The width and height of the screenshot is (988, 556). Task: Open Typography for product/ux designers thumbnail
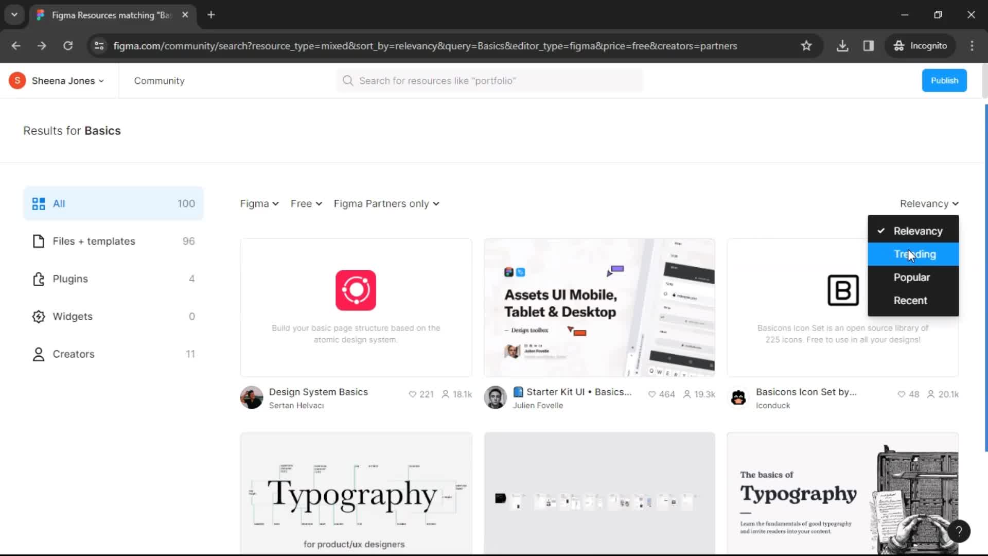356,493
